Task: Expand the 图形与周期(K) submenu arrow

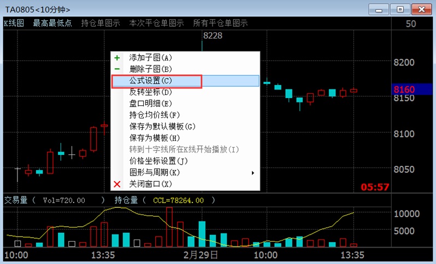Action: pos(253,173)
